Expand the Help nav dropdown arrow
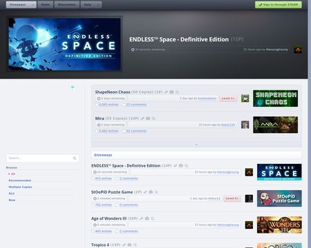The height and width of the screenshot is (248, 311). click(98, 5)
